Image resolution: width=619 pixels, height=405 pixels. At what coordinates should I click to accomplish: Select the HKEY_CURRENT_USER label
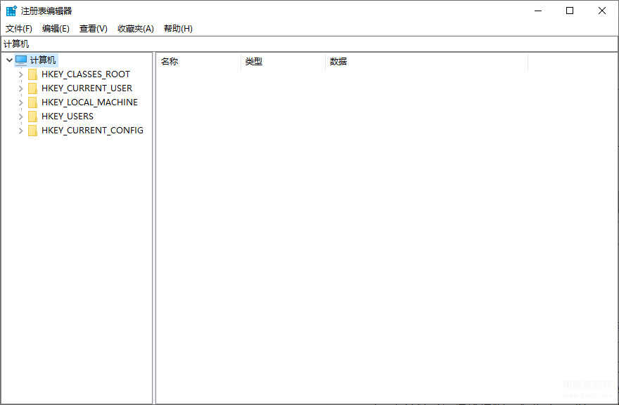[x=87, y=88]
